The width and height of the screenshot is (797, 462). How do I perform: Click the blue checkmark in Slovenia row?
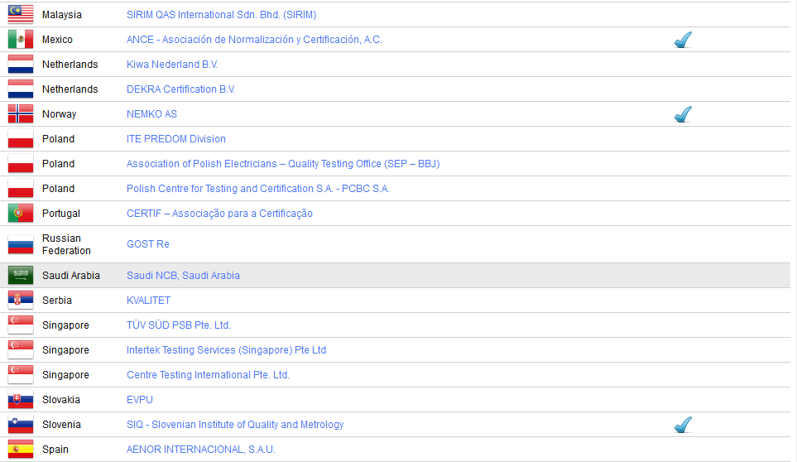683,425
